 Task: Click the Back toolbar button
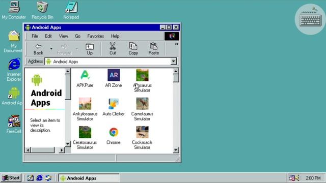pos(39,49)
